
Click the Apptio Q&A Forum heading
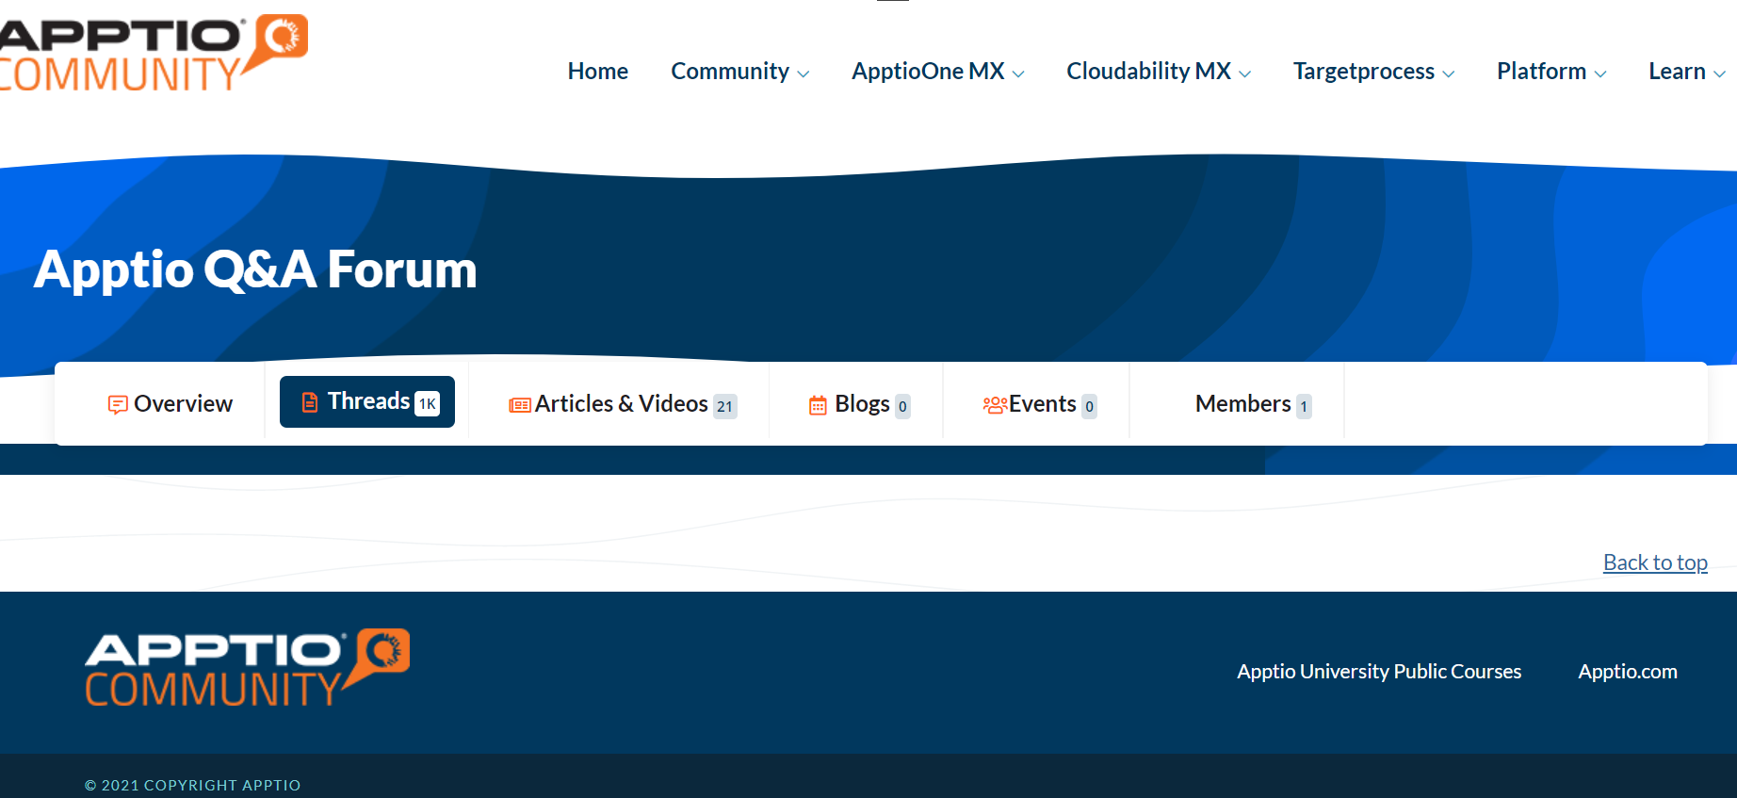(x=255, y=269)
